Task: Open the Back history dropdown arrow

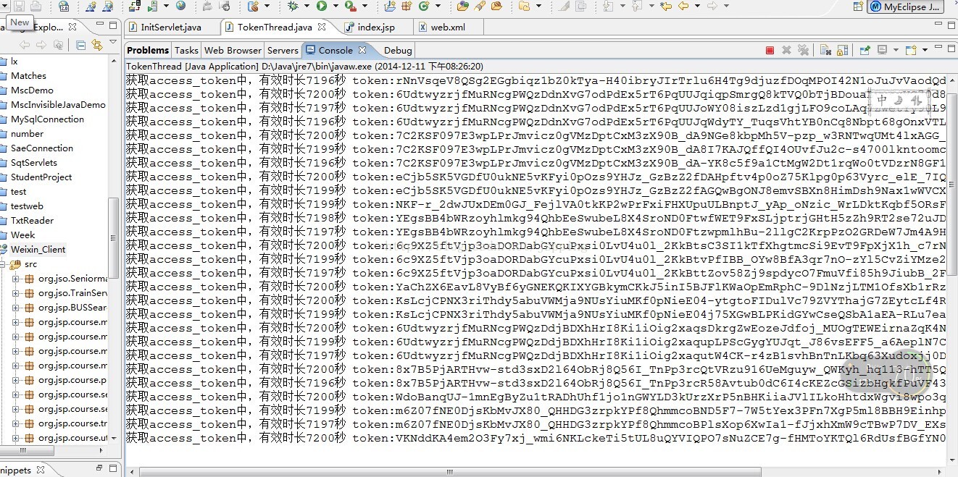Action: tap(697, 6)
